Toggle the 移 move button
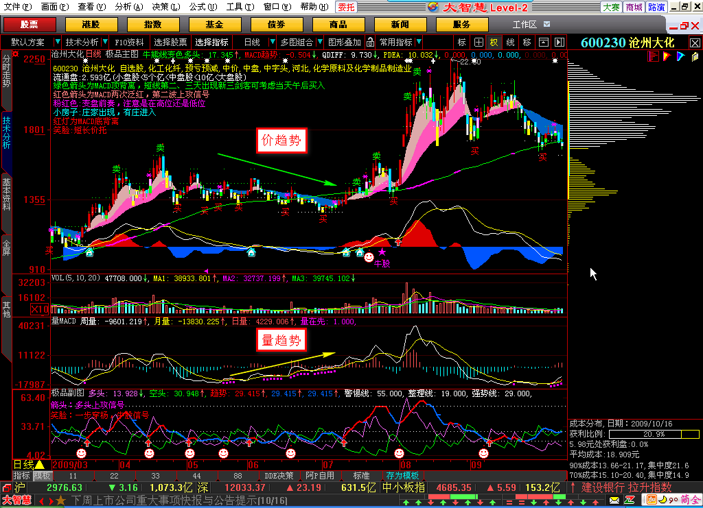 [x=527, y=42]
